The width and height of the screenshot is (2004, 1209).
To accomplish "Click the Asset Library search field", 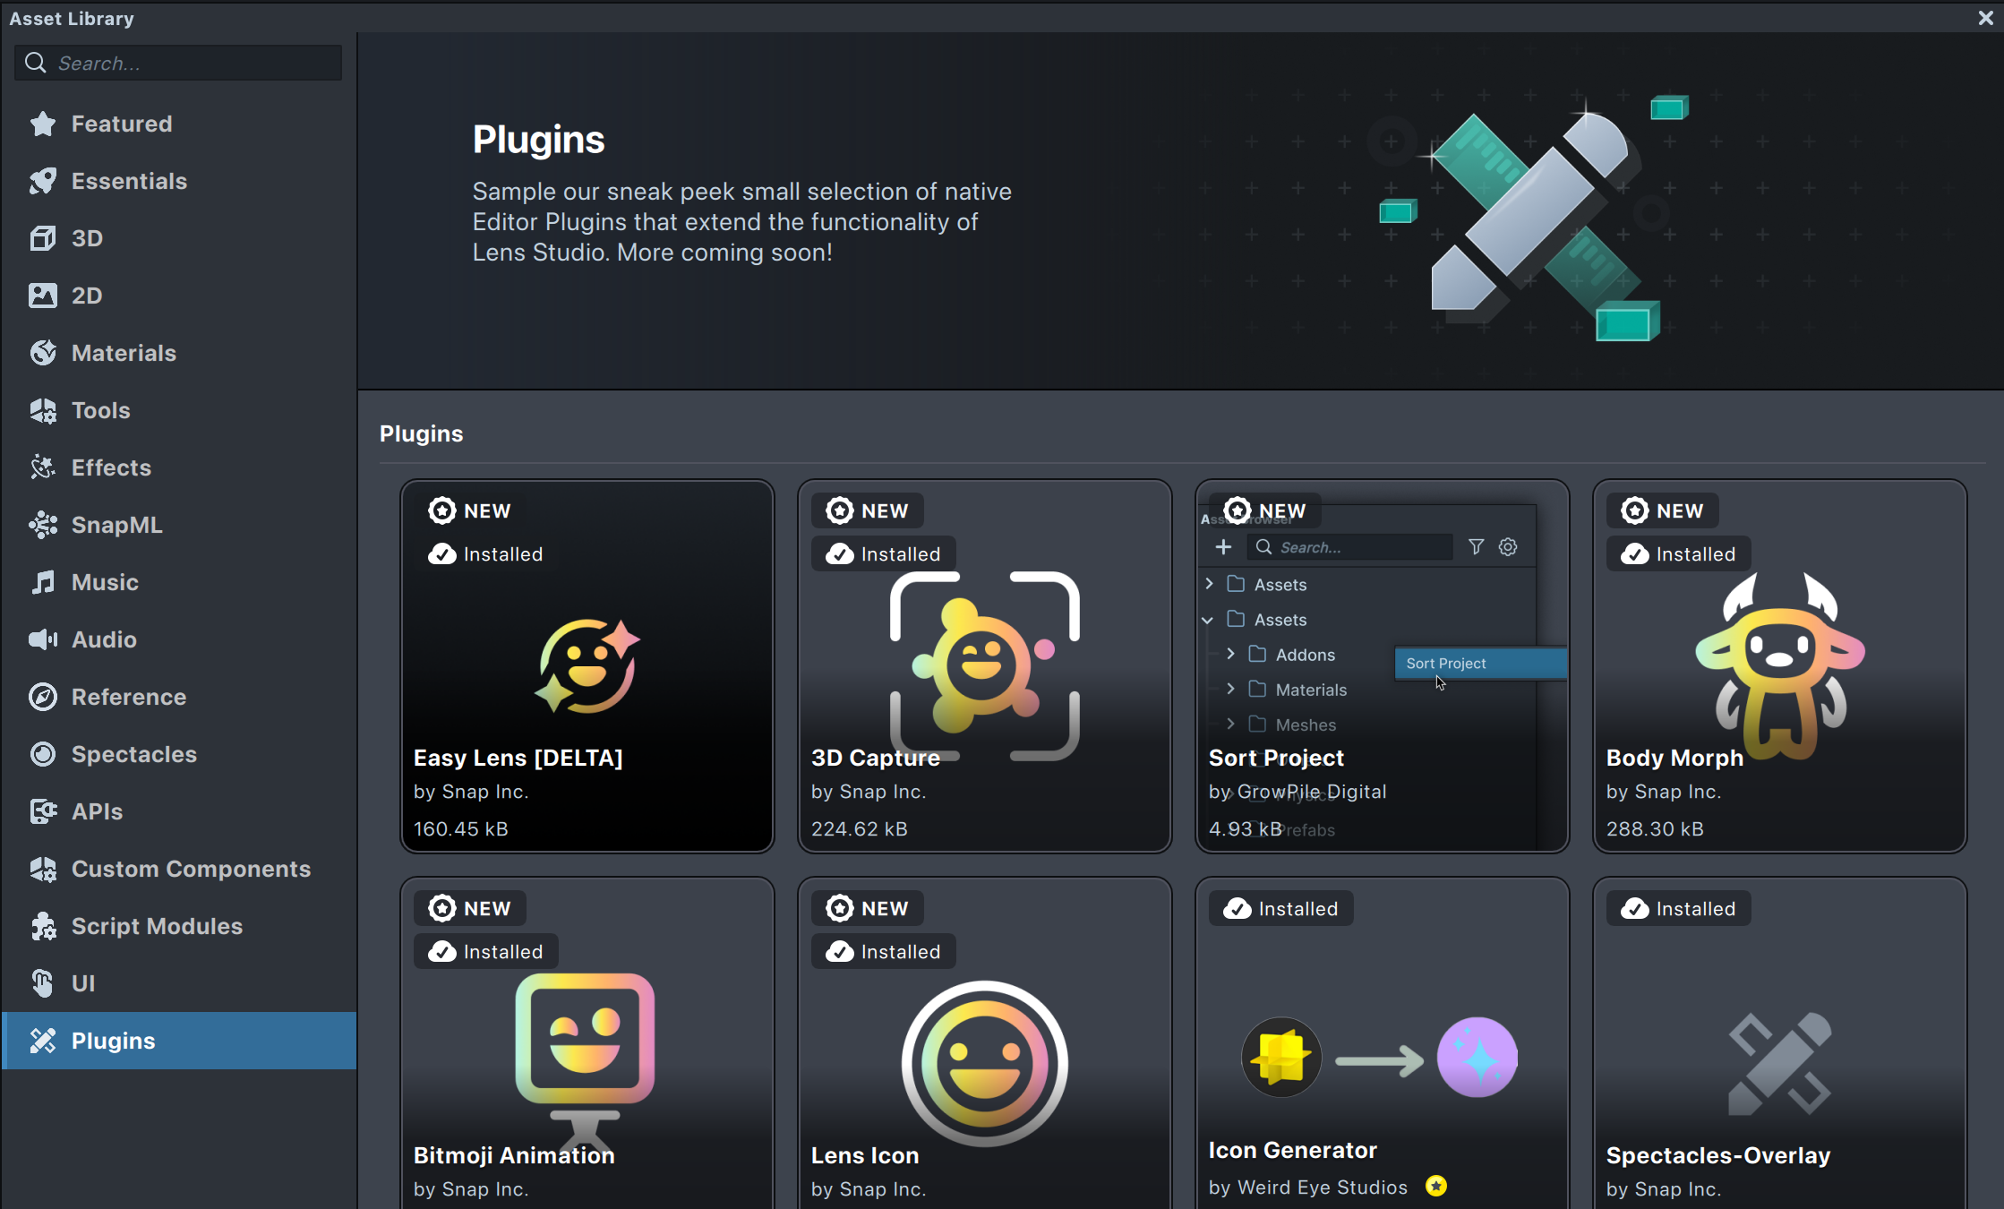I will pos(193,64).
